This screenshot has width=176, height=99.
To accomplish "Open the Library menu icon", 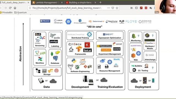I will (x=132, y=8).
